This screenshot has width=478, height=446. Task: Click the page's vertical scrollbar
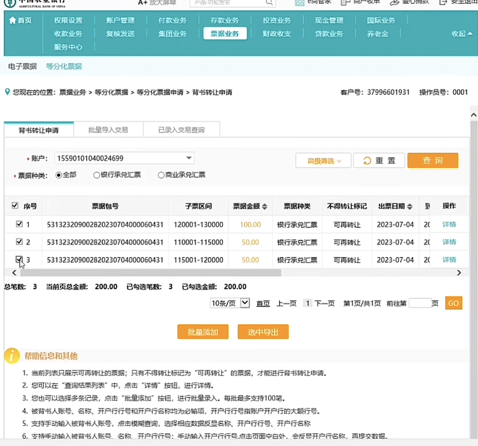click(474, 279)
